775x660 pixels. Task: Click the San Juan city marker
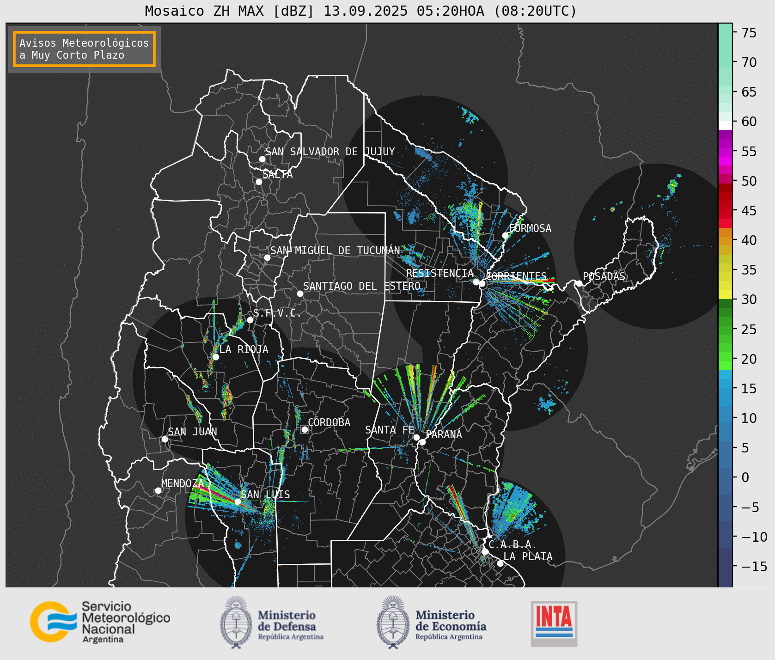(x=165, y=439)
